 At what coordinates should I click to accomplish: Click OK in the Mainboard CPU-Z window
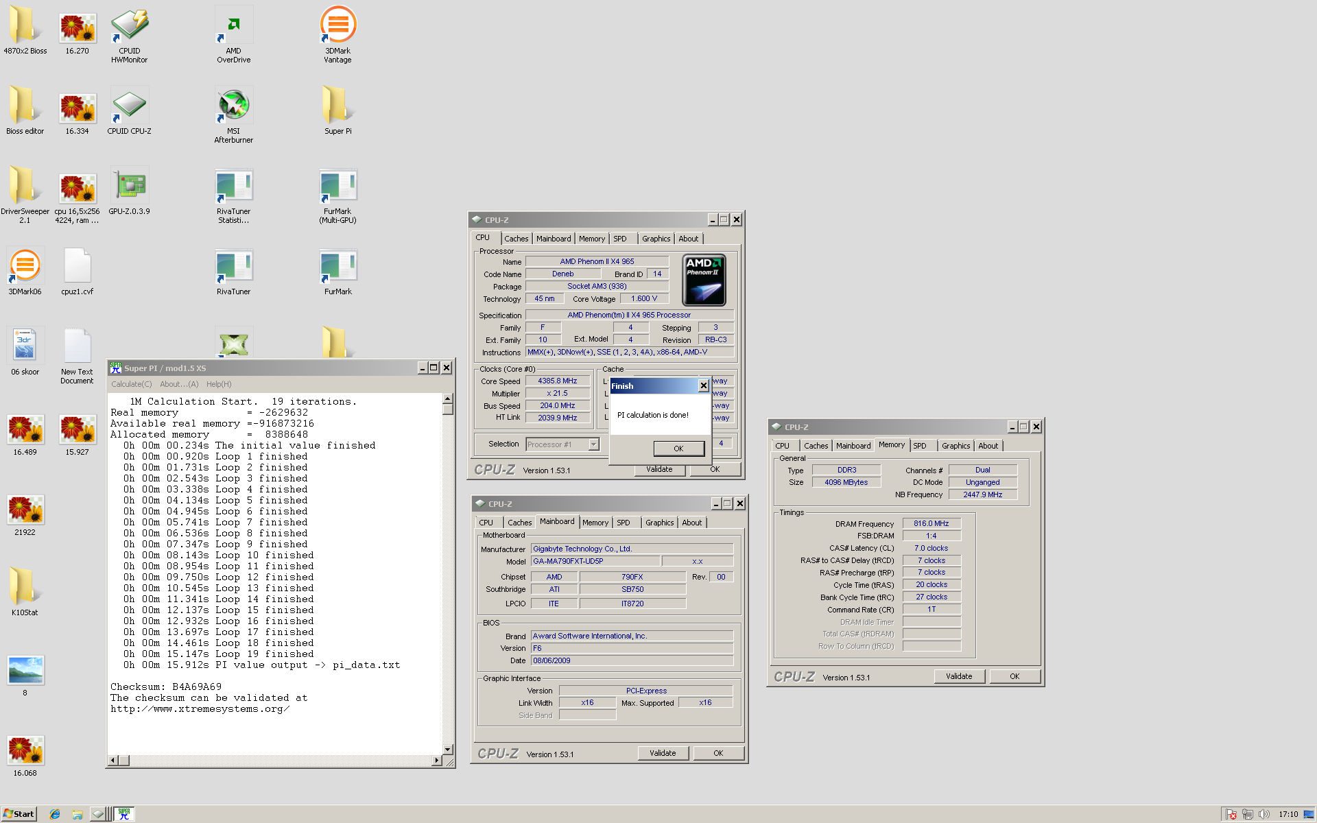coord(718,754)
